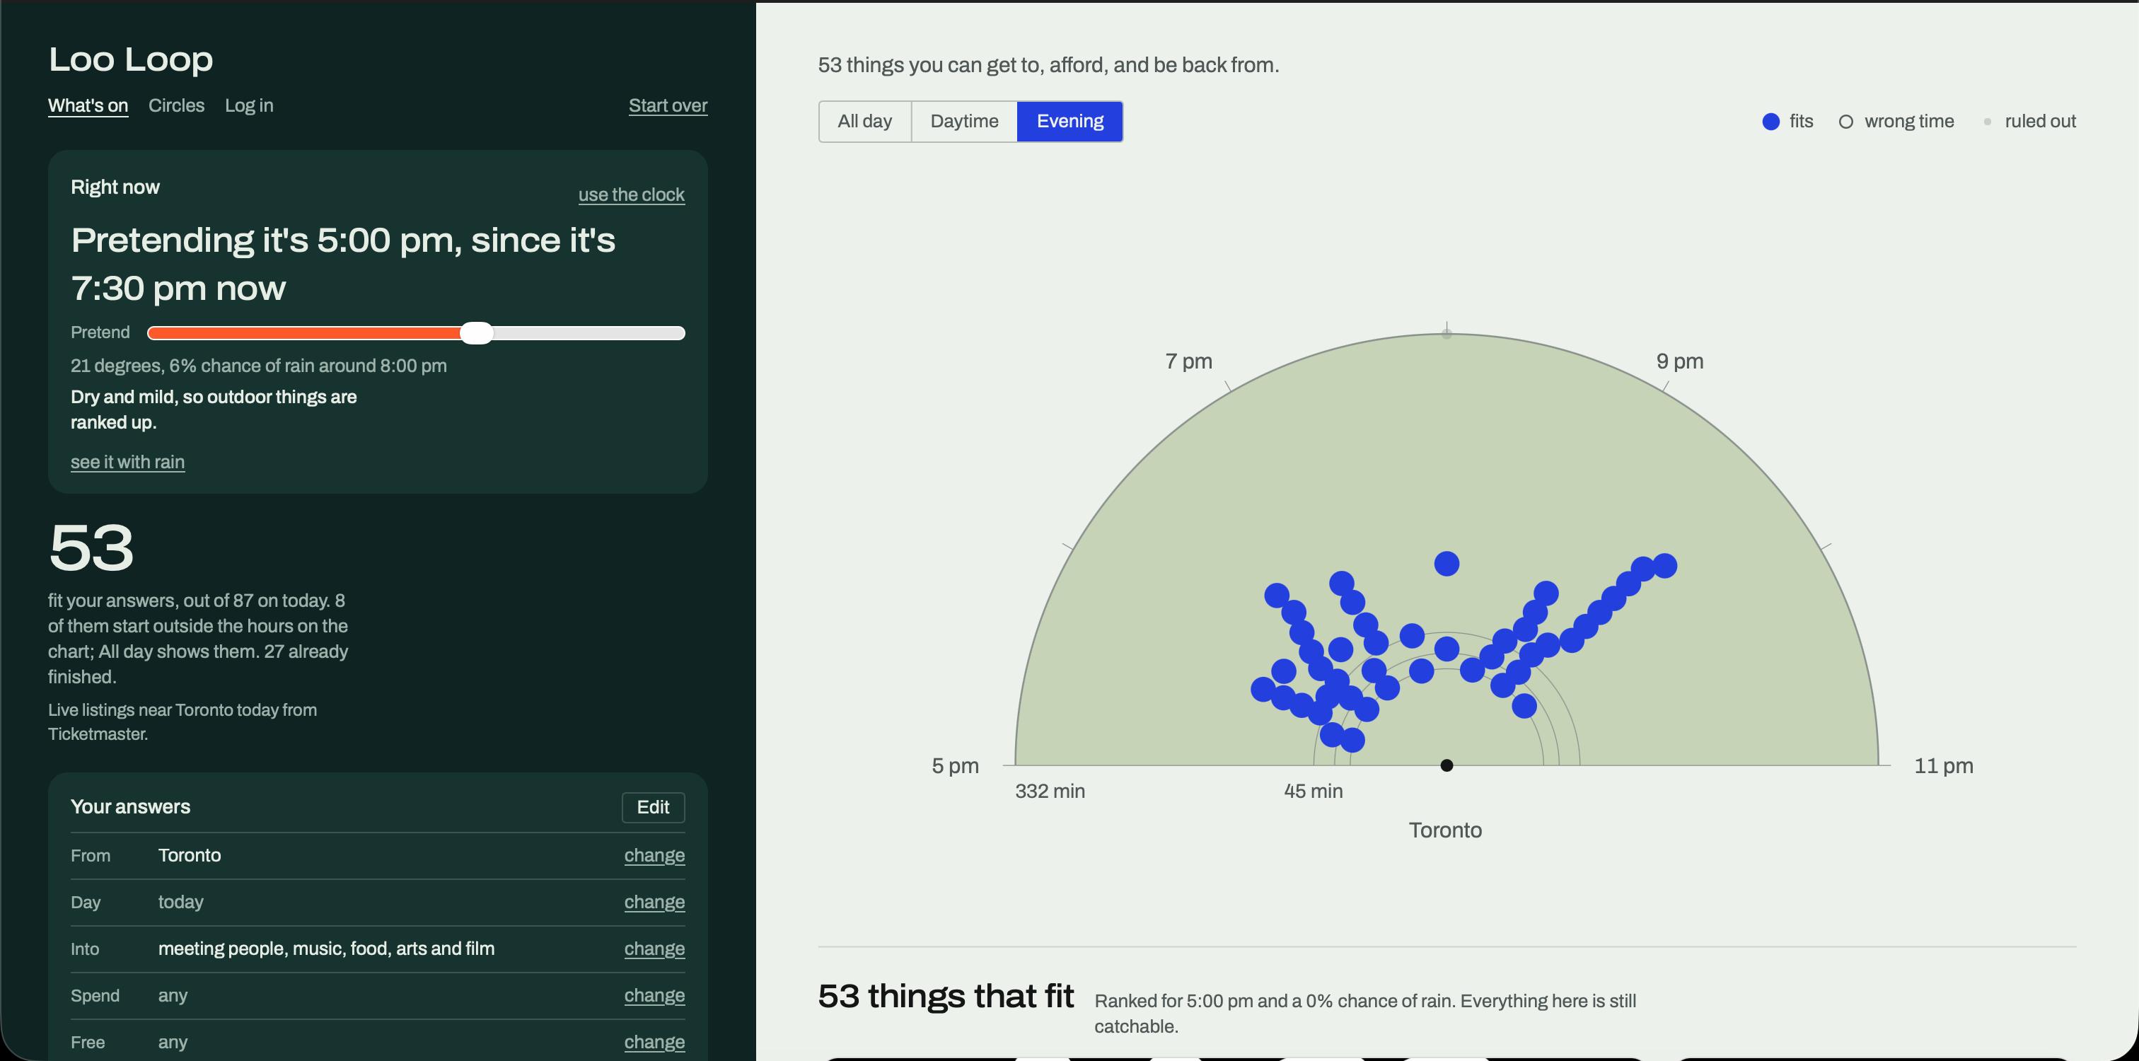This screenshot has height=1061, width=2139.
Task: Switch to the Daytime filter
Action: click(x=964, y=121)
